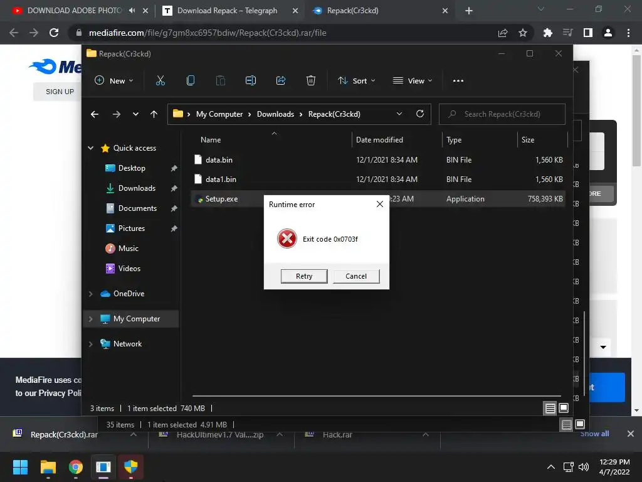Click Cancel in the Runtime error dialog
Screen dimensions: 642x482
point(356,276)
